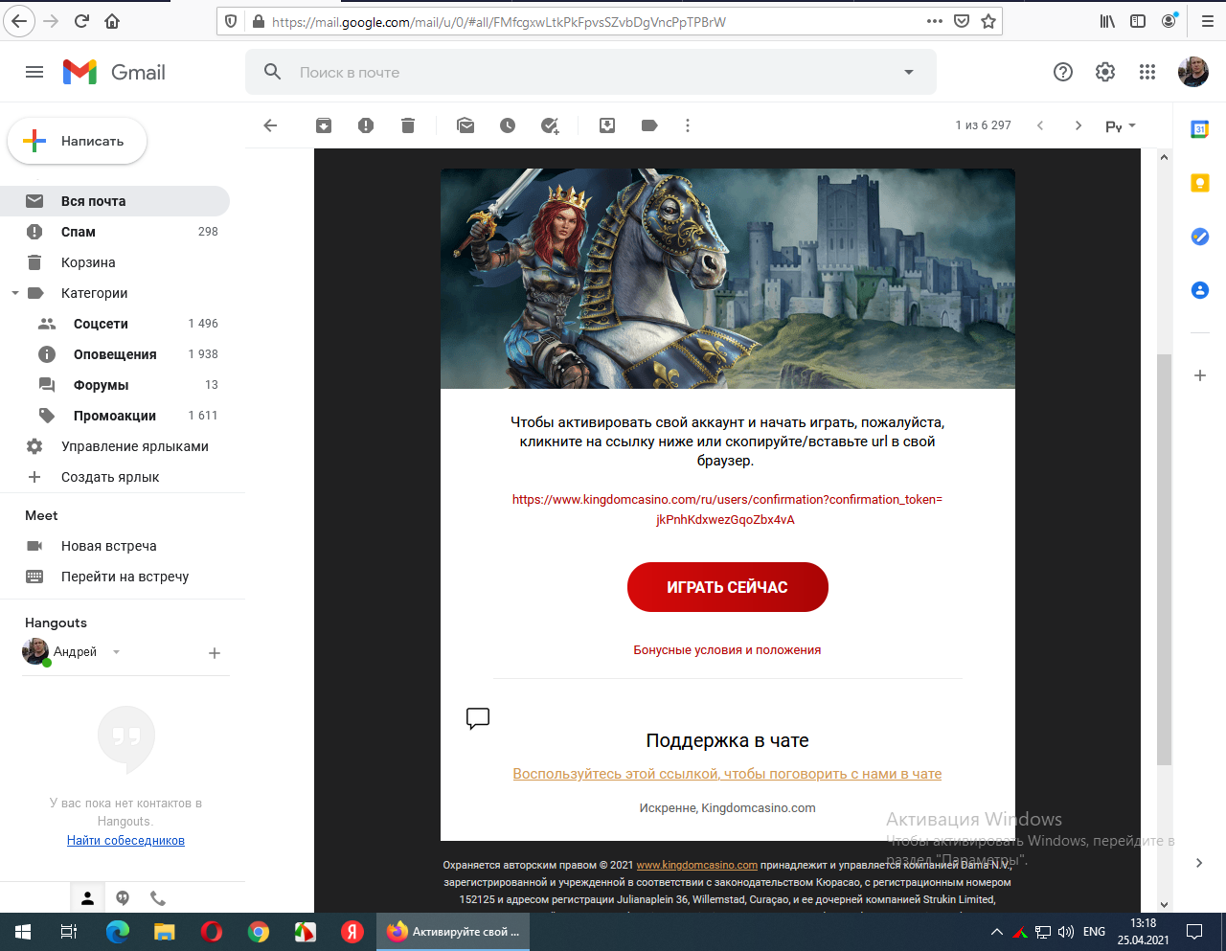The width and height of the screenshot is (1226, 951).
Task: Open Google Tasks side panel
Action: tap(1200, 237)
